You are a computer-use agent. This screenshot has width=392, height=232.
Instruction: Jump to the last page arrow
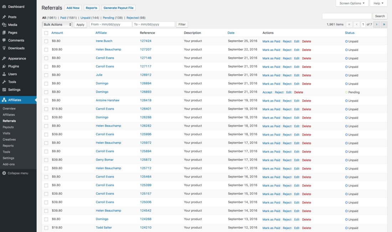[x=384, y=24]
